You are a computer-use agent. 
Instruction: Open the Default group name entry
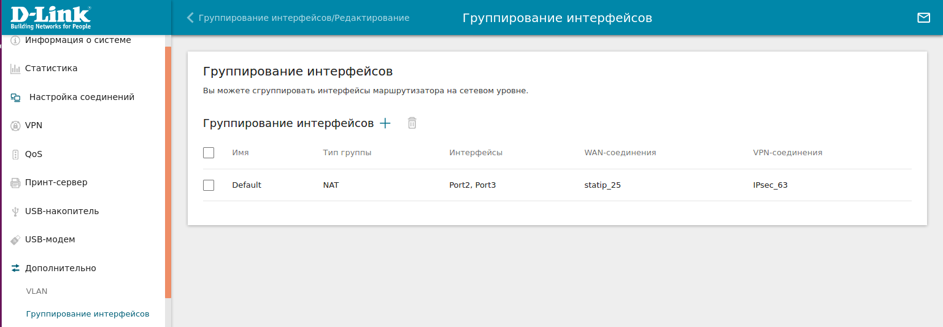pos(247,185)
